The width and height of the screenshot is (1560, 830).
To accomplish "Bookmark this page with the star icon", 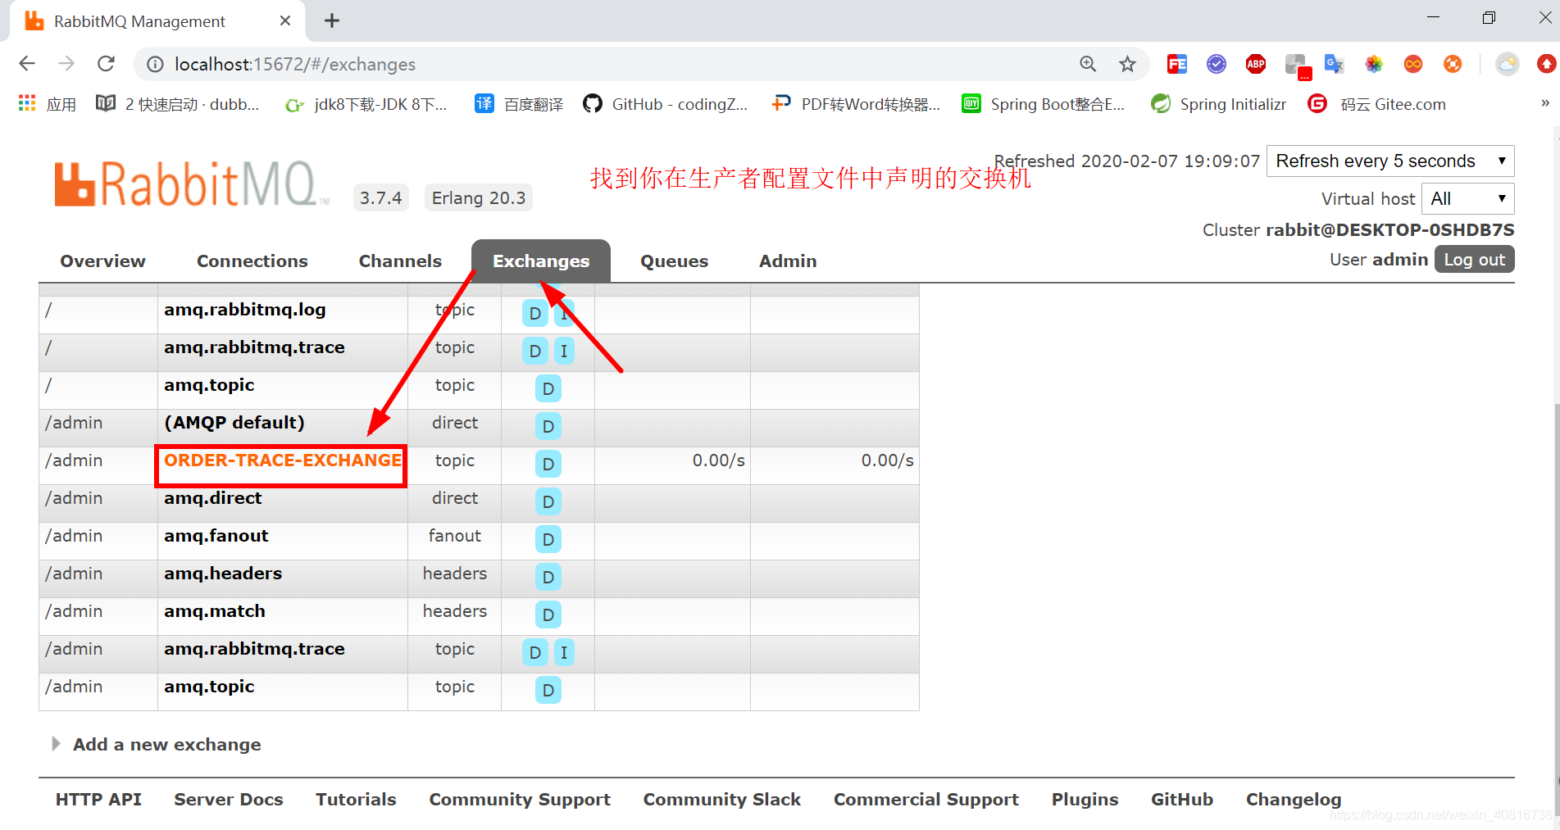I will (1128, 64).
